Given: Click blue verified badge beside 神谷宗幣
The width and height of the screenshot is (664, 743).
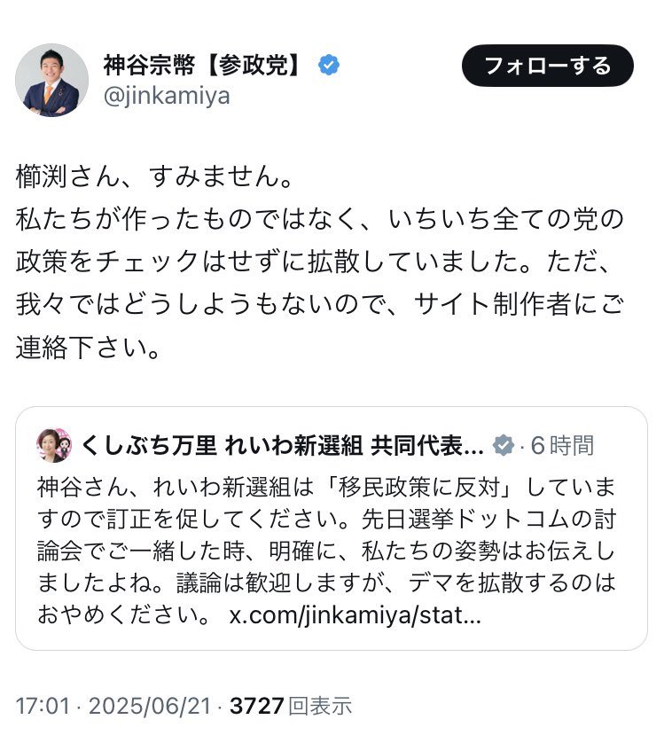Looking at the screenshot, I should 329,66.
